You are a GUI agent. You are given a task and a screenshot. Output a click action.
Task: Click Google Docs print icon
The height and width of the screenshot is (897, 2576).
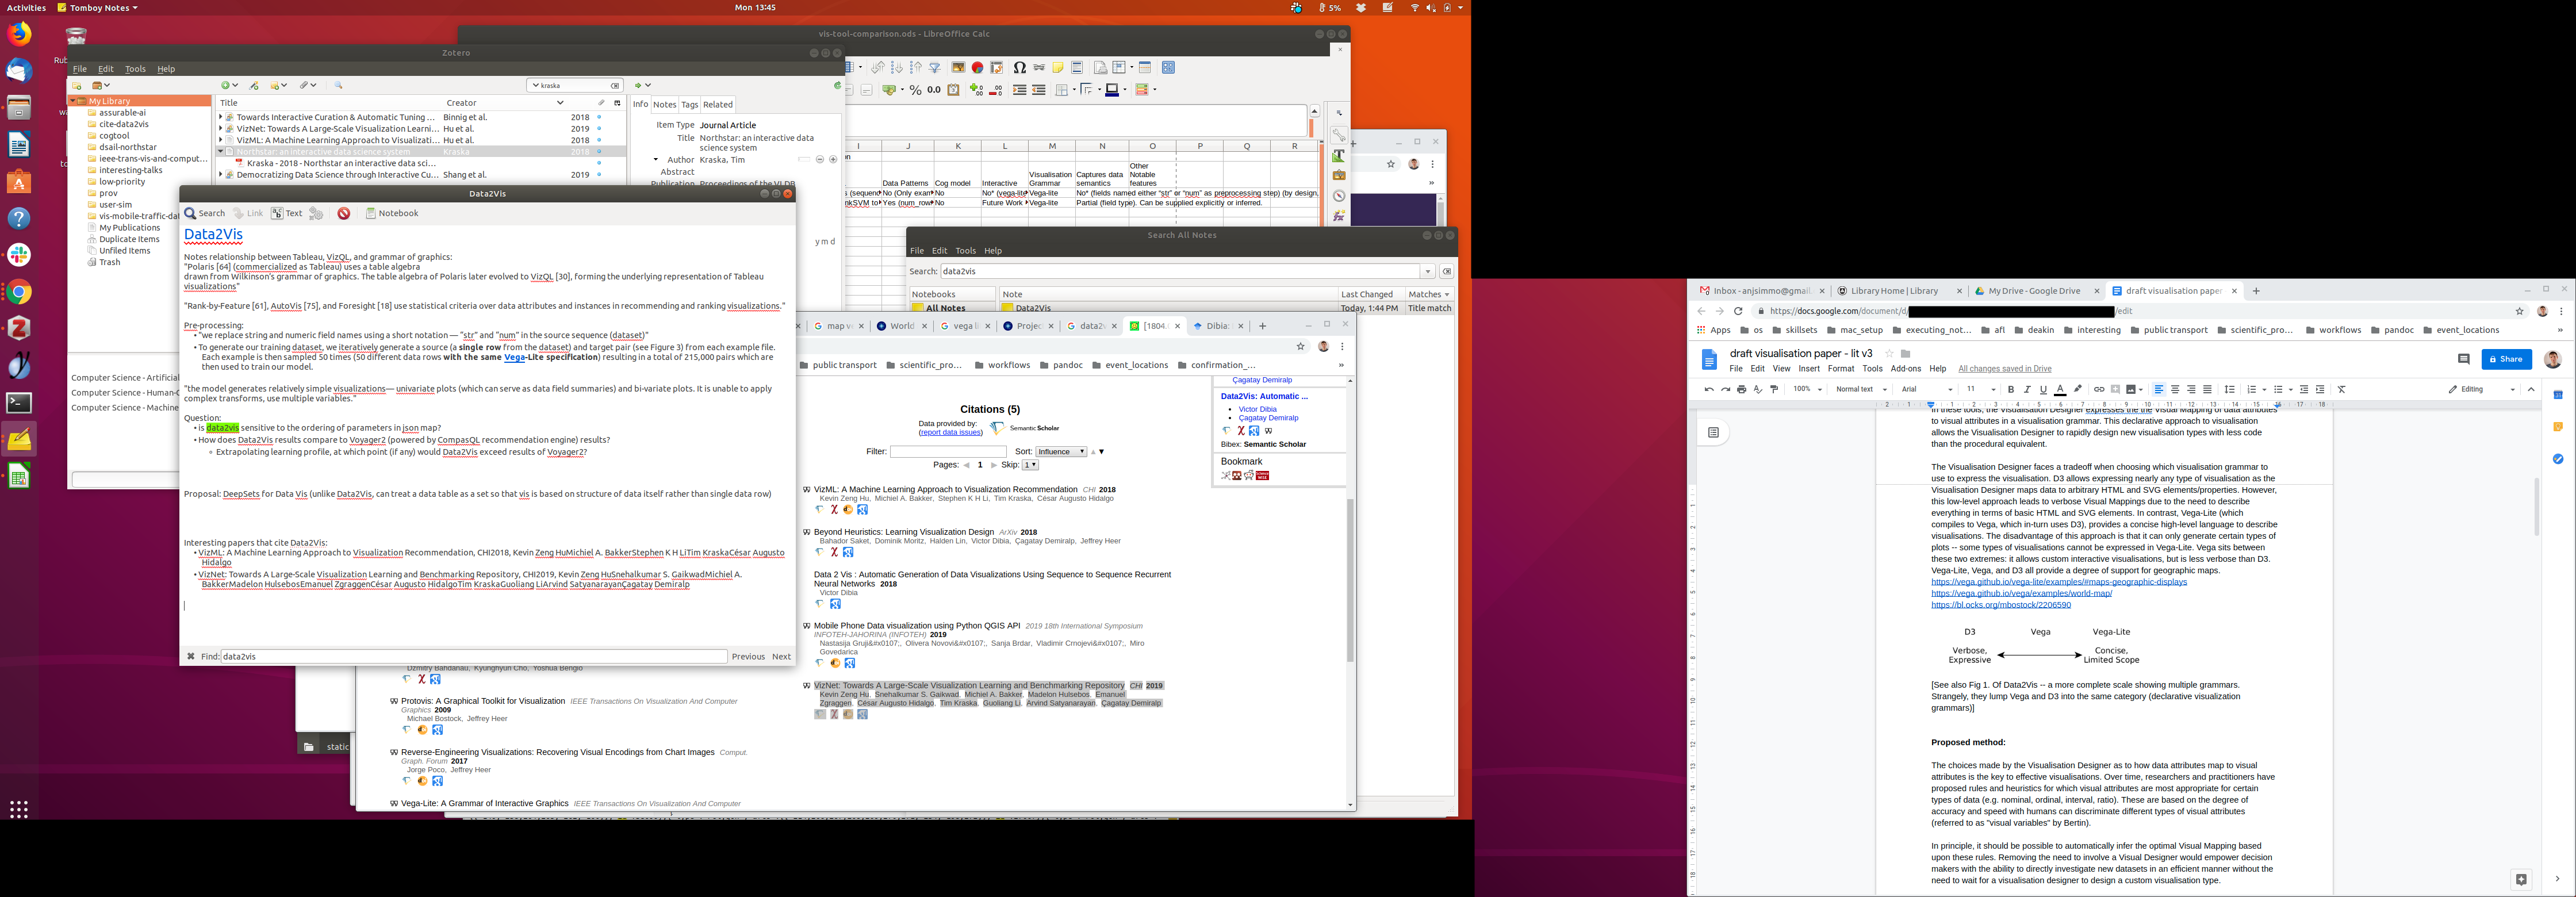coord(1741,389)
